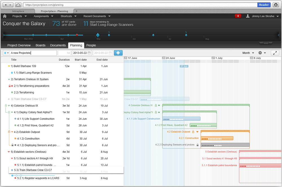Enter fullscreen using the expand arrows icon
The height and width of the screenshot is (187, 282).
pos(275,53)
